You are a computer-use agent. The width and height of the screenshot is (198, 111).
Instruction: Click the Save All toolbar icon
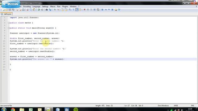point(13,10)
